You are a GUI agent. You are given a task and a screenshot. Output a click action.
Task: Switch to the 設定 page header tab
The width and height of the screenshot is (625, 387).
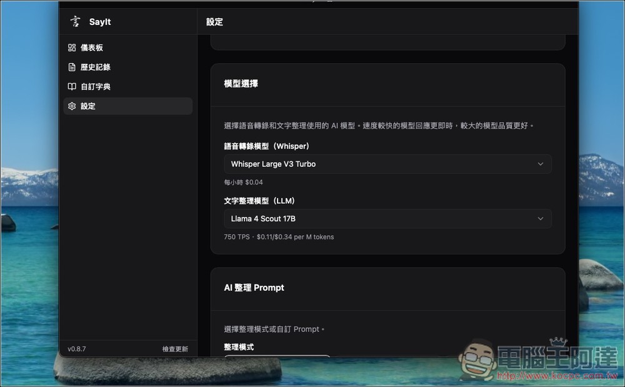[x=214, y=21]
